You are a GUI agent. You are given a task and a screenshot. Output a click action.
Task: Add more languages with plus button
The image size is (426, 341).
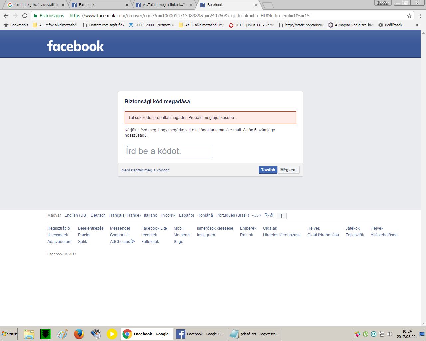[x=282, y=216]
